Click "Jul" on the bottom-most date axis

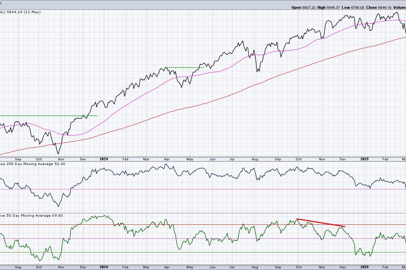232,267
